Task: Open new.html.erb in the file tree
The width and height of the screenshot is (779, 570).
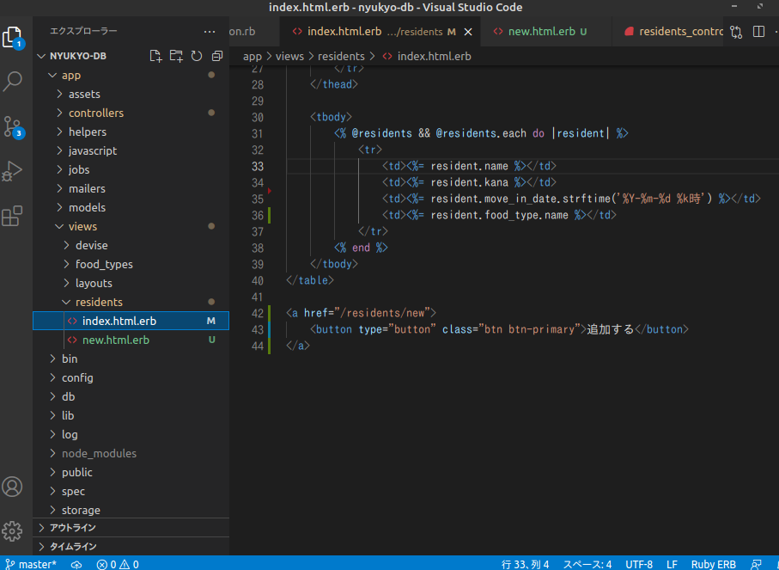Action: pyautogui.click(x=115, y=340)
